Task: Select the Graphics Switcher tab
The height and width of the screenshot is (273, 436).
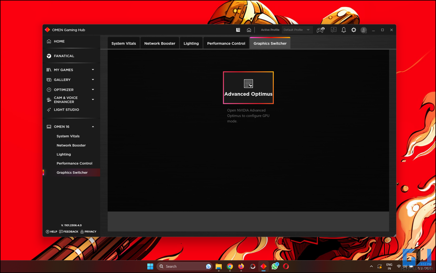Action: click(270, 44)
